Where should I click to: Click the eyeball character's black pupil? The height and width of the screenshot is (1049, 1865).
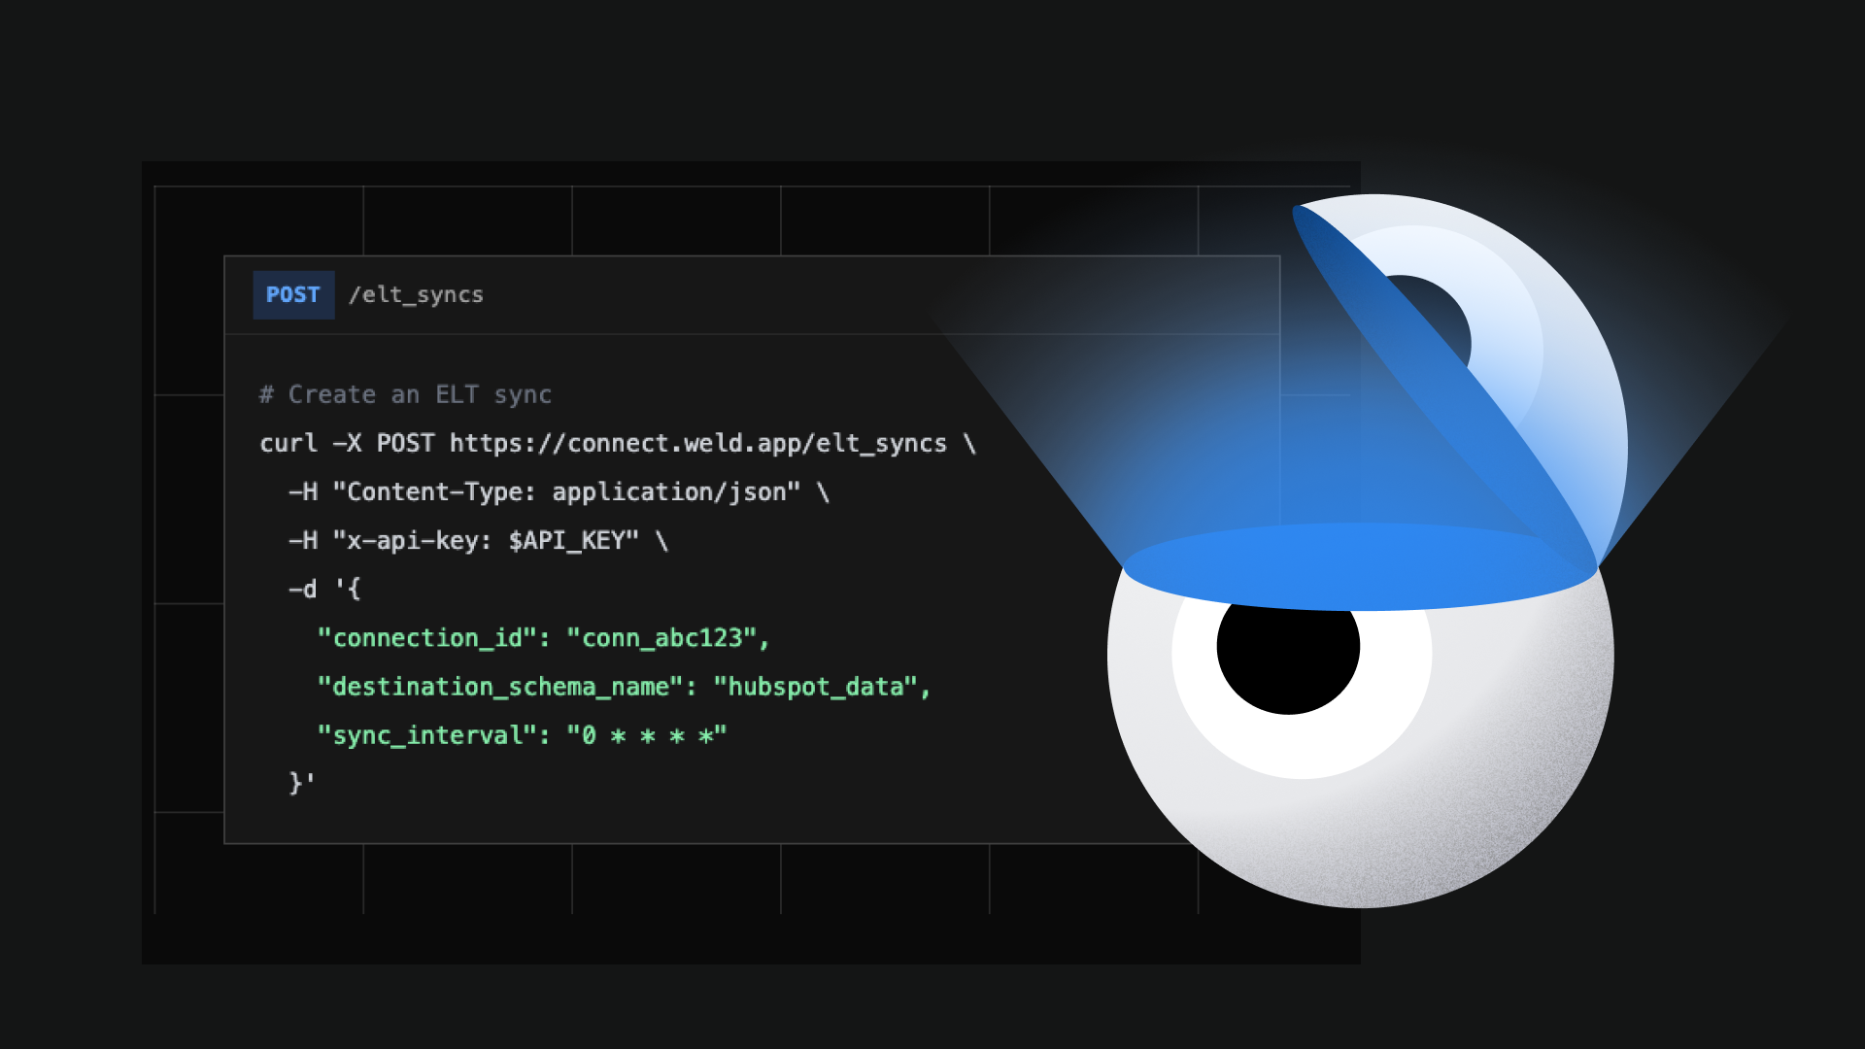(x=1288, y=659)
